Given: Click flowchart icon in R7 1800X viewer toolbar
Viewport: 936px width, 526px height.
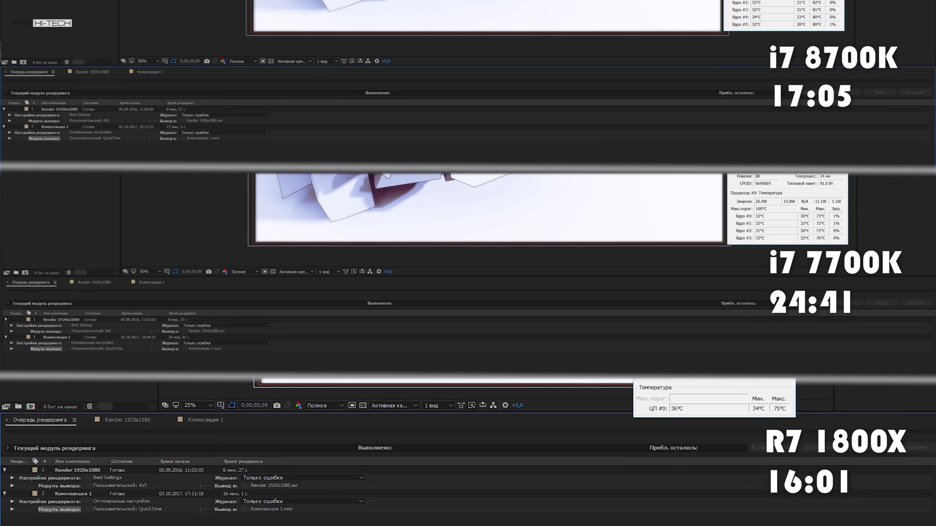Looking at the screenshot, I should point(493,405).
